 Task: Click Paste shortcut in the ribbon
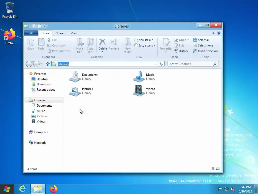click(59, 51)
